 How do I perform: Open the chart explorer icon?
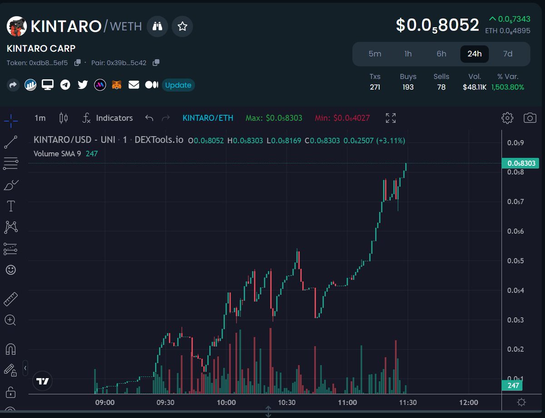coord(30,85)
